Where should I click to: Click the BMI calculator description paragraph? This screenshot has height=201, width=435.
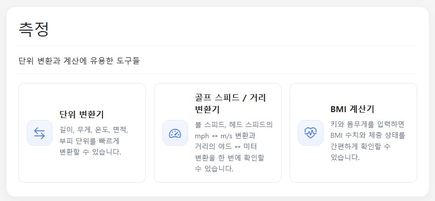click(367, 141)
